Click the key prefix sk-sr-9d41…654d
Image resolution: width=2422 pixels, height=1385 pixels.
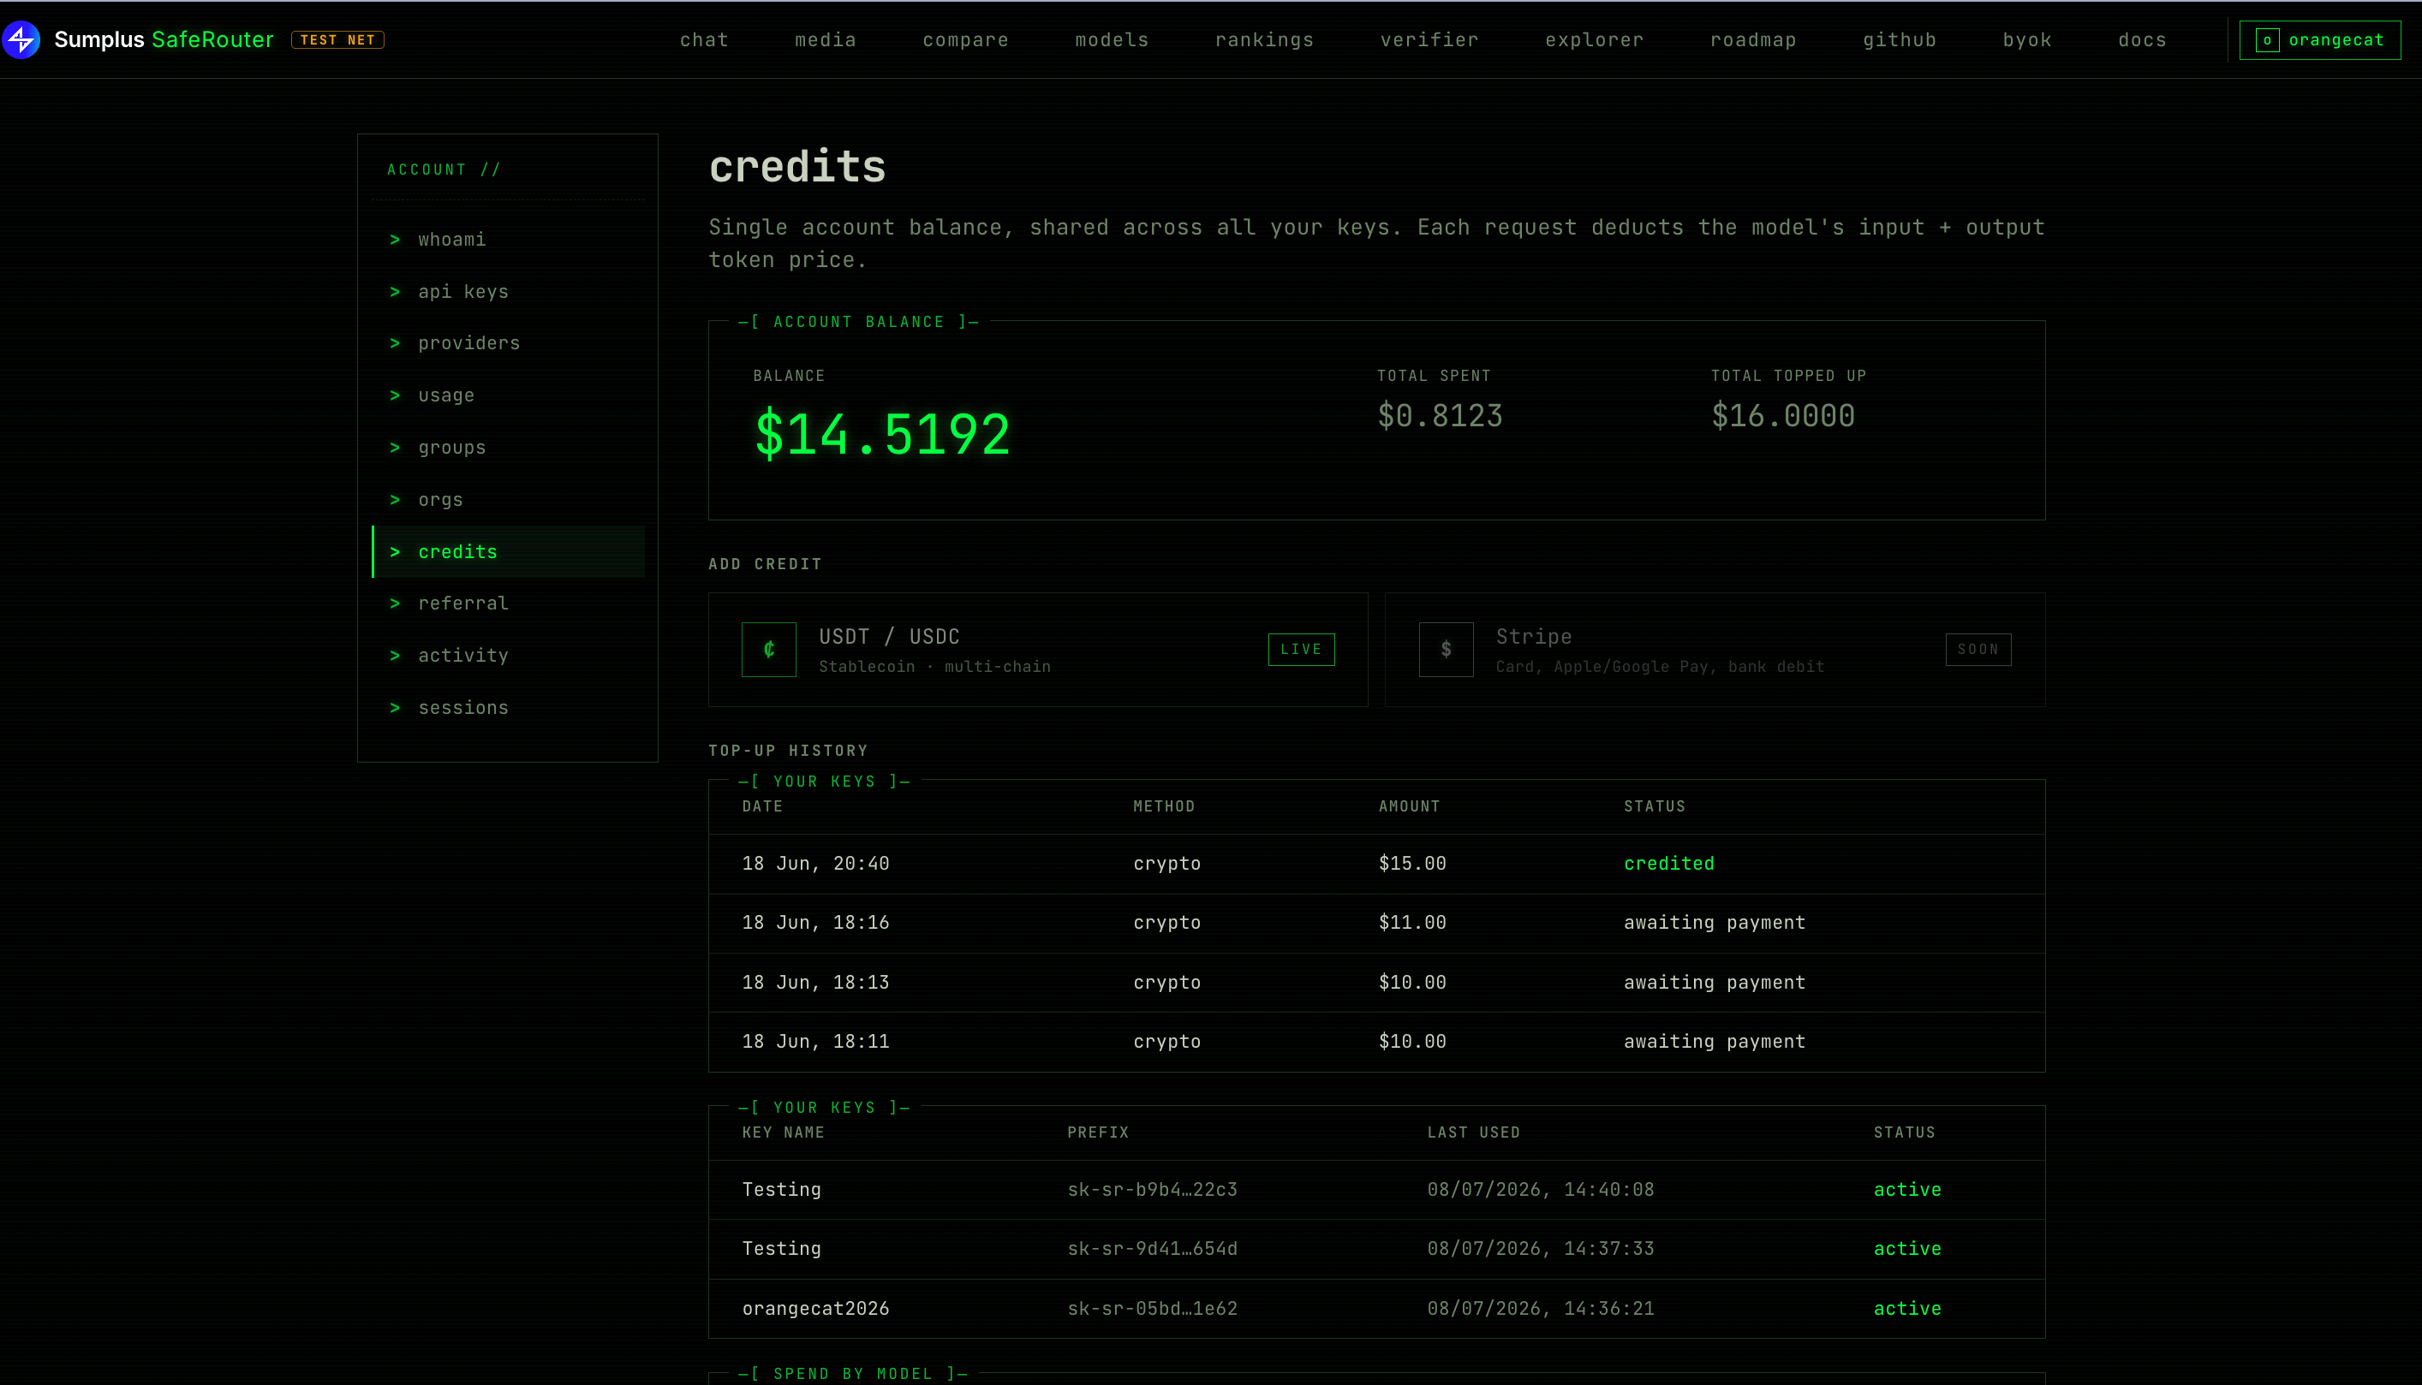(1152, 1249)
